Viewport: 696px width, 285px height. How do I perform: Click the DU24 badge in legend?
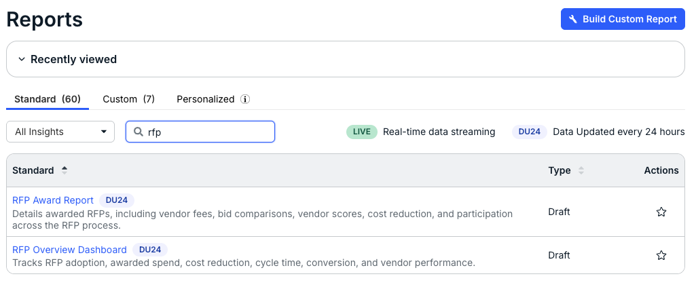pos(529,132)
